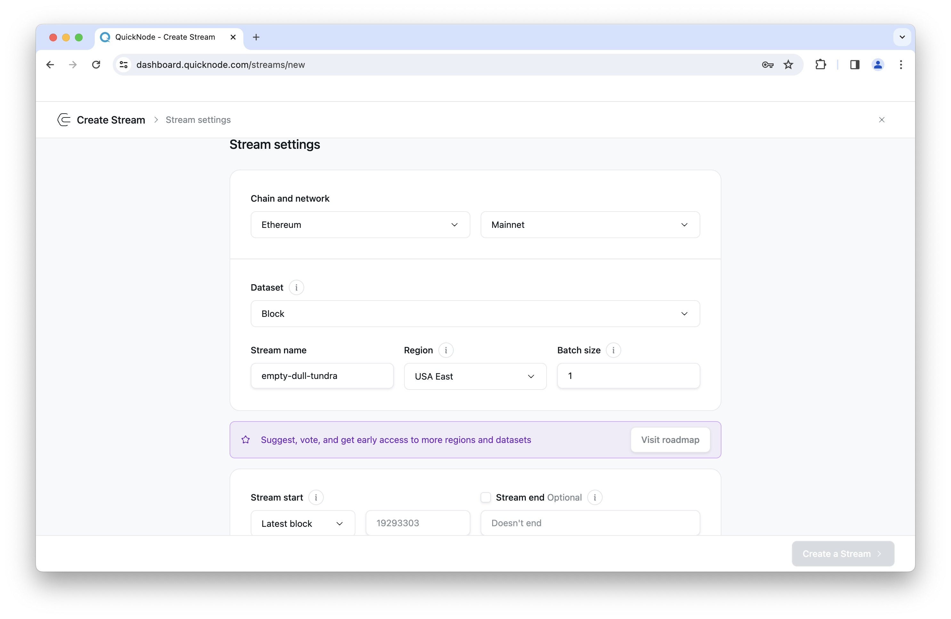
Task: Click the Stream start info icon
Action: click(315, 497)
